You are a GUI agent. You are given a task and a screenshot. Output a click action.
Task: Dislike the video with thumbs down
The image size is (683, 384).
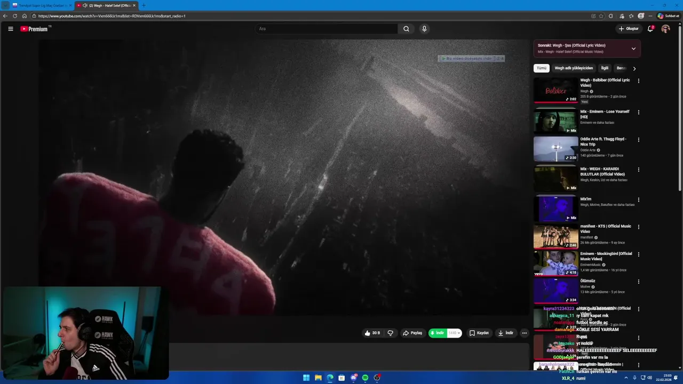(391, 333)
